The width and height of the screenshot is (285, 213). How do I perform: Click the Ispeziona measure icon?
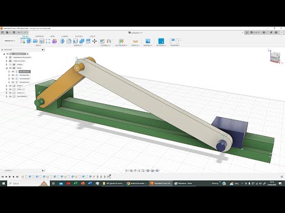[x=135, y=41]
